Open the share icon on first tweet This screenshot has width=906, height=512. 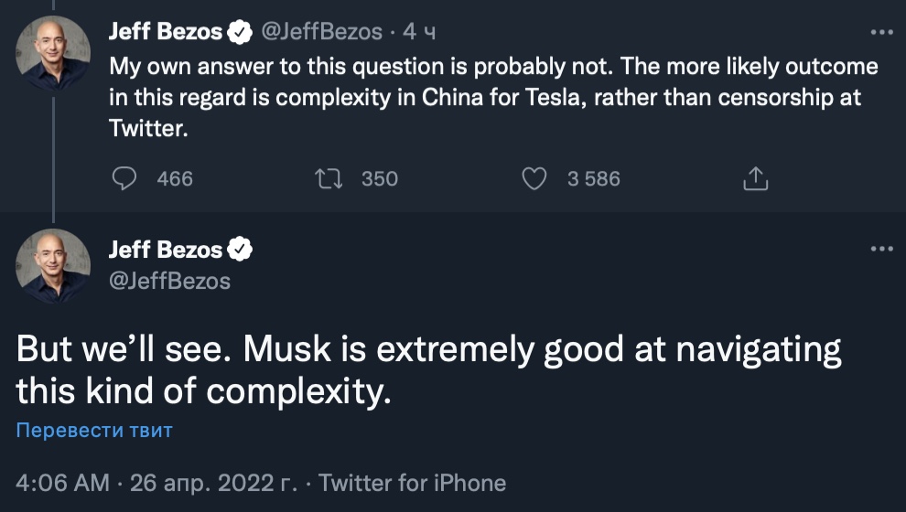tap(754, 178)
